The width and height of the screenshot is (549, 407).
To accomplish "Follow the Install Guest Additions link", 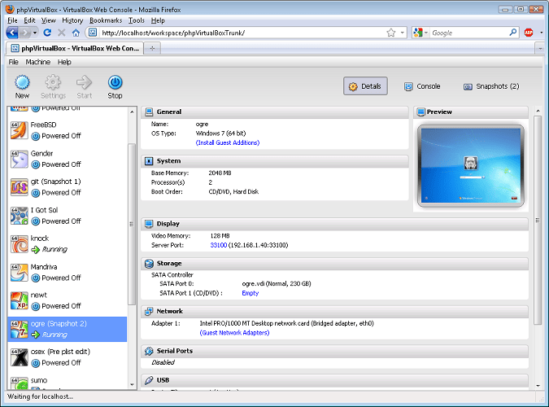I will 228,142.
